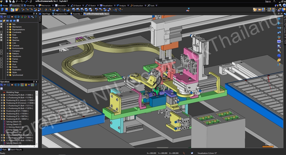Click the user account icon beside Sign in

coord(274,1)
